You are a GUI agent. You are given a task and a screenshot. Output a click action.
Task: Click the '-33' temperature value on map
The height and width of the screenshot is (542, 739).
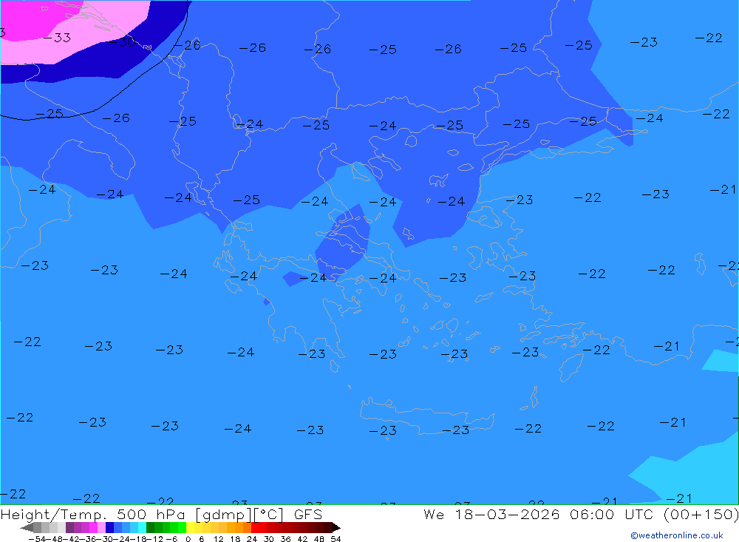click(x=57, y=37)
